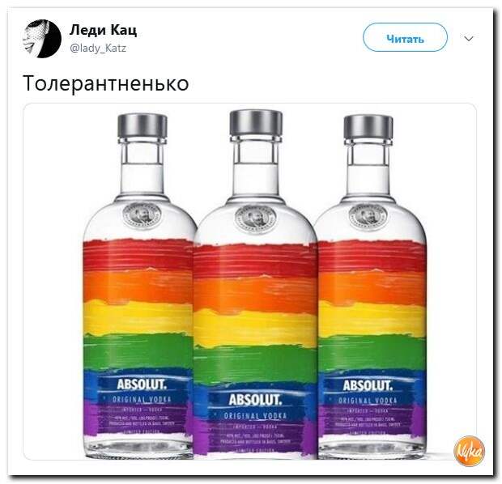The image size is (502, 484).
Task: Click the silver cap of the left bottle
Action: click(143, 125)
